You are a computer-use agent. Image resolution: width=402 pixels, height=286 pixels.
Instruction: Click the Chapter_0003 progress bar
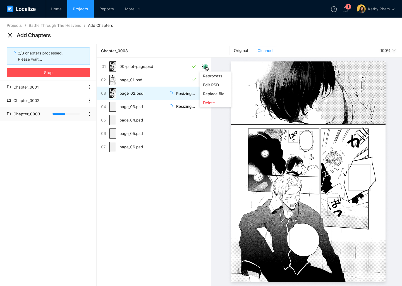tap(66, 114)
